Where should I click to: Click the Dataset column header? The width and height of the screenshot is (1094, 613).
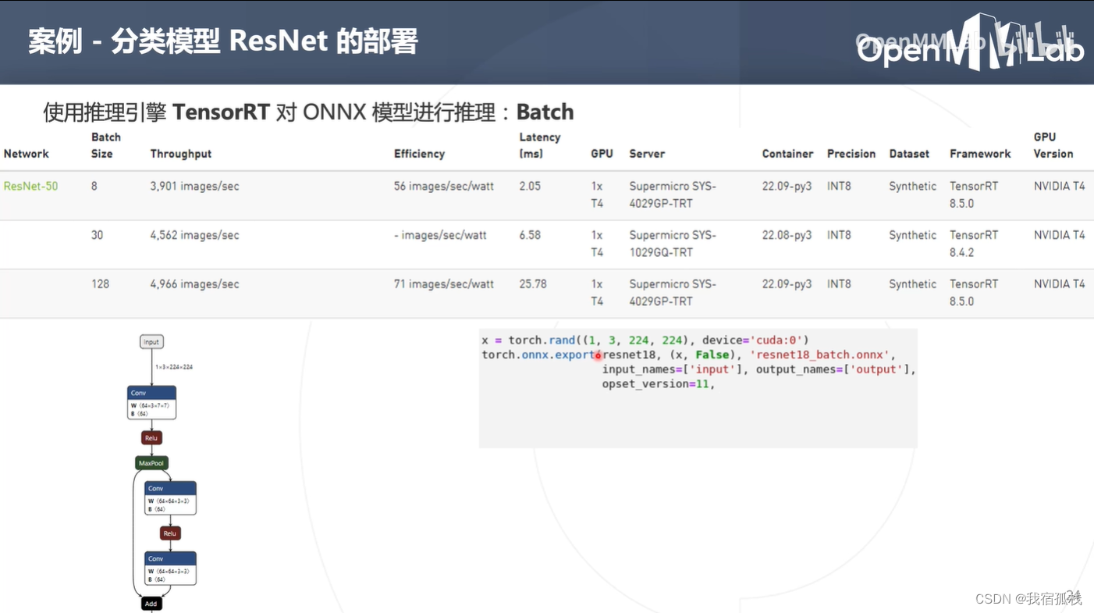[x=909, y=154]
